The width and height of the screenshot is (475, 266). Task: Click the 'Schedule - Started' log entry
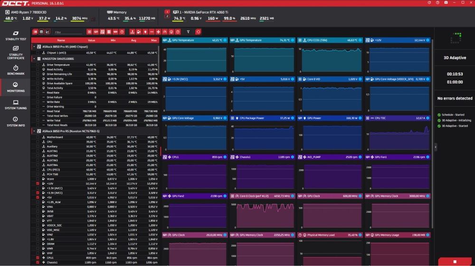coord(453,115)
